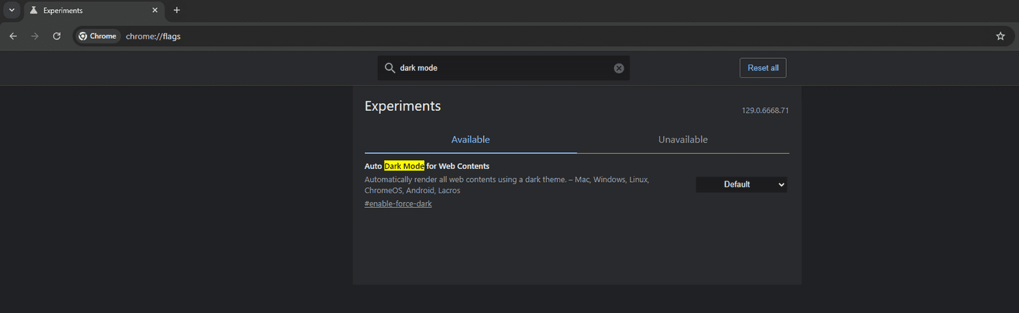
Task: Clear the flags search with the X icon
Action: pyautogui.click(x=619, y=68)
